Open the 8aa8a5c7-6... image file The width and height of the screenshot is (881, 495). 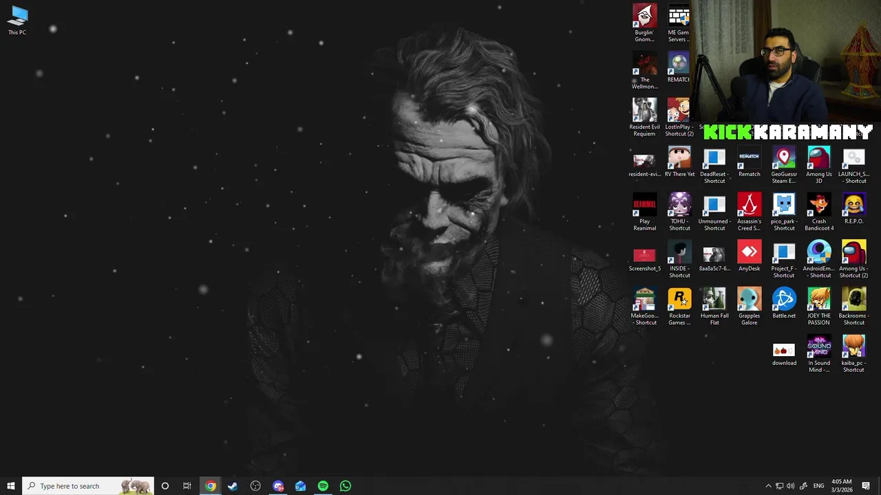[x=714, y=259]
